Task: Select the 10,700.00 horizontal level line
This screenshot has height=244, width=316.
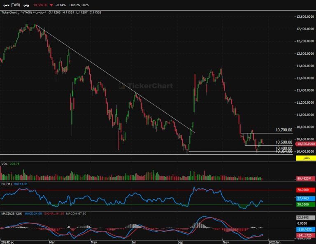Action: coord(263,133)
